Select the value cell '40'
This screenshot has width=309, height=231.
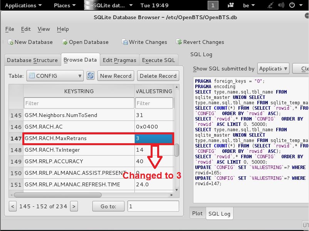[x=154, y=161]
